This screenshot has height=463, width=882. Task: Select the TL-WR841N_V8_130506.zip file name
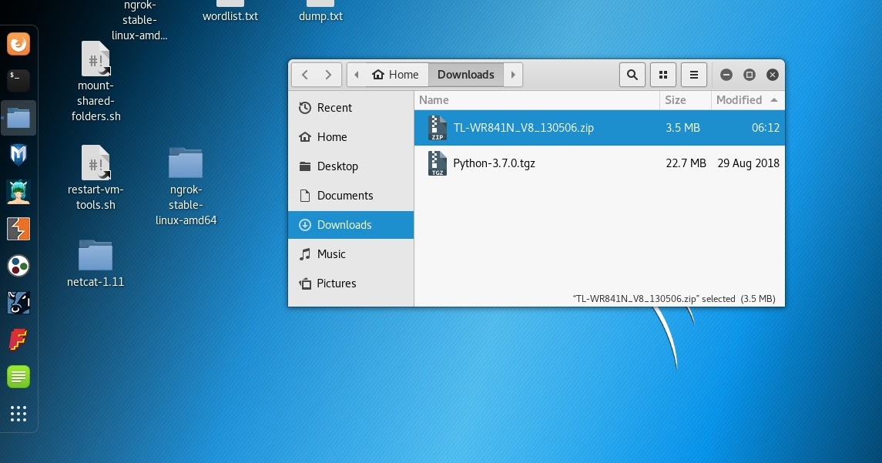pyautogui.click(x=523, y=128)
